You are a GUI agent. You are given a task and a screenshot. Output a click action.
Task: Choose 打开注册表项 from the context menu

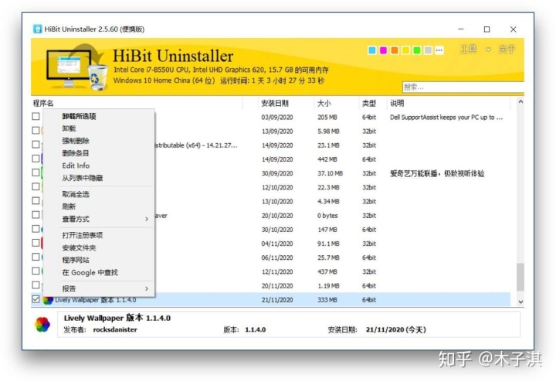click(99, 236)
